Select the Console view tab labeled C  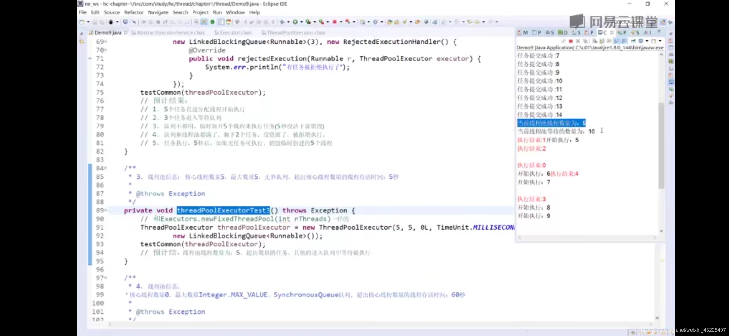tap(602, 32)
